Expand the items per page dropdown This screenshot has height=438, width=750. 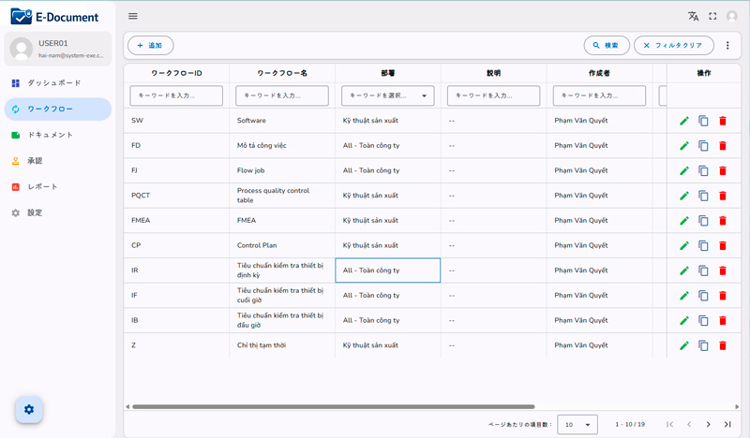[577, 424]
